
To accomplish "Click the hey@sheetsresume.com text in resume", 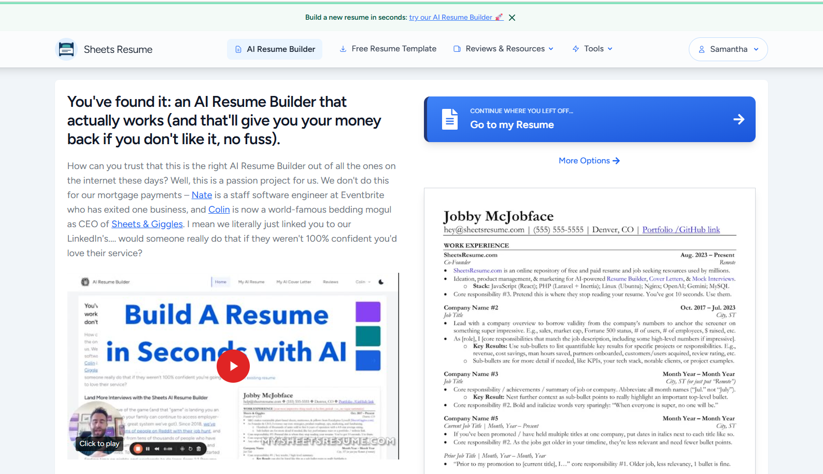I will point(484,230).
